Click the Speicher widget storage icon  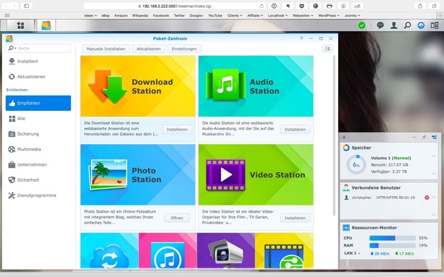(x=346, y=147)
